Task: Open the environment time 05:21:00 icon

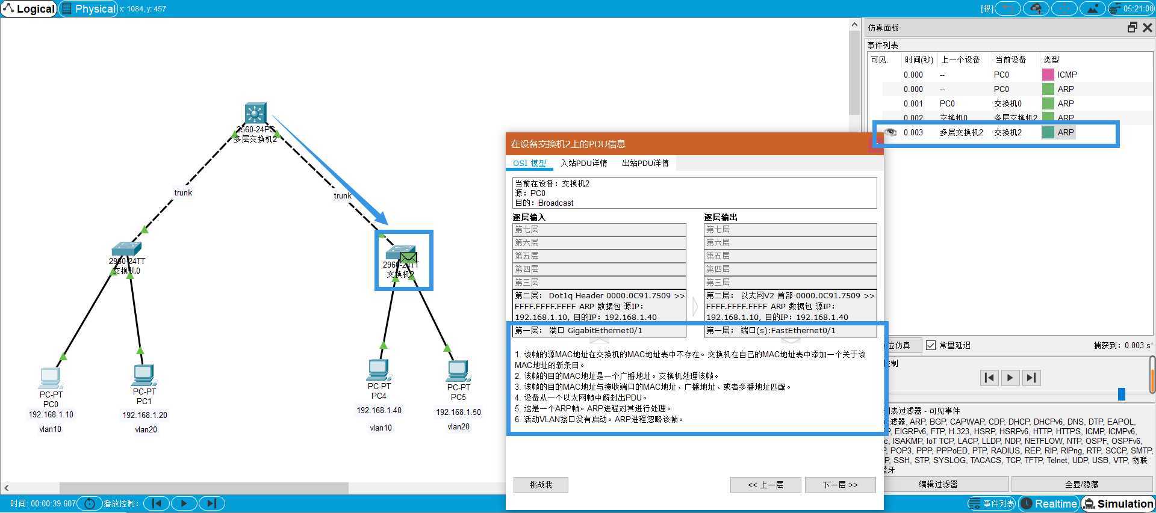Action: click(1131, 8)
